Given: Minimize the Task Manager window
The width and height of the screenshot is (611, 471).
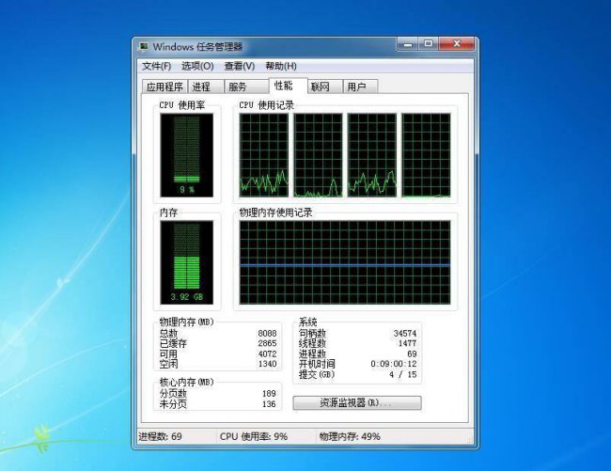Looking at the screenshot, I should pos(408,44).
